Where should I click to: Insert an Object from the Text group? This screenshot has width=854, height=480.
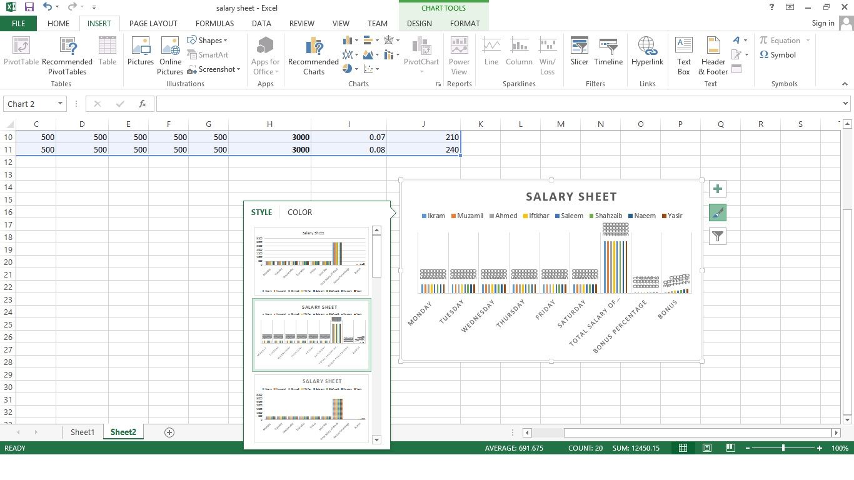click(x=736, y=69)
